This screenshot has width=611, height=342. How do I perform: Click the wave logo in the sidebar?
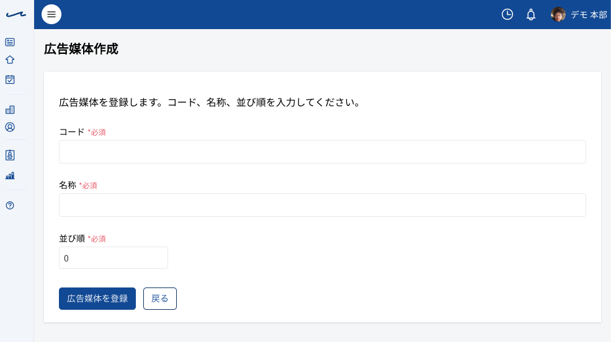16,15
